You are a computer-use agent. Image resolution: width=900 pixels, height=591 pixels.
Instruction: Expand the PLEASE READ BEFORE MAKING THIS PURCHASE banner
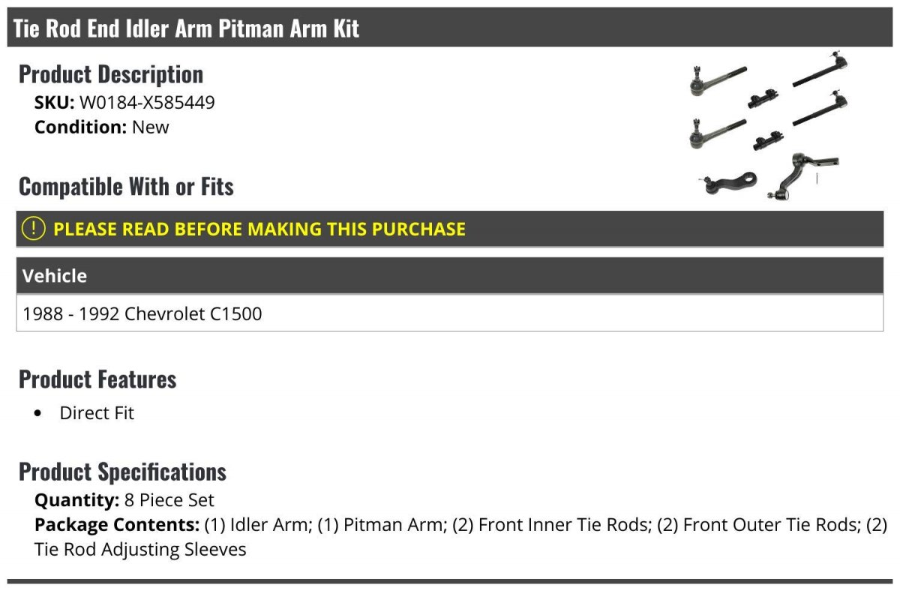click(450, 229)
